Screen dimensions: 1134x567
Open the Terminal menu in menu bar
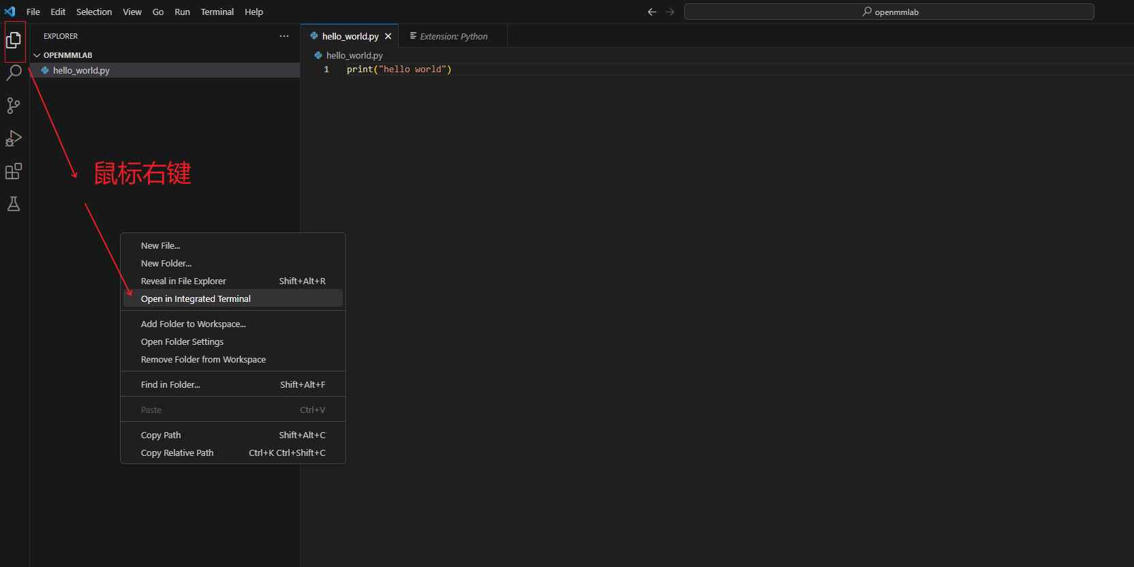pyautogui.click(x=217, y=12)
